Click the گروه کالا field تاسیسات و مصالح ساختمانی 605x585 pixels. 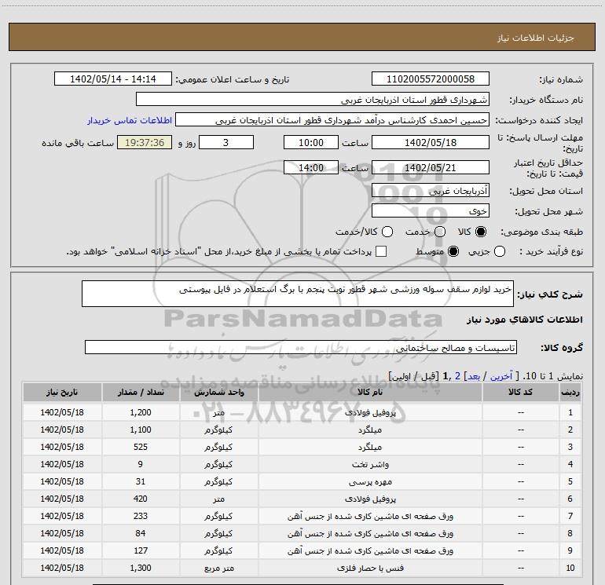301,347
